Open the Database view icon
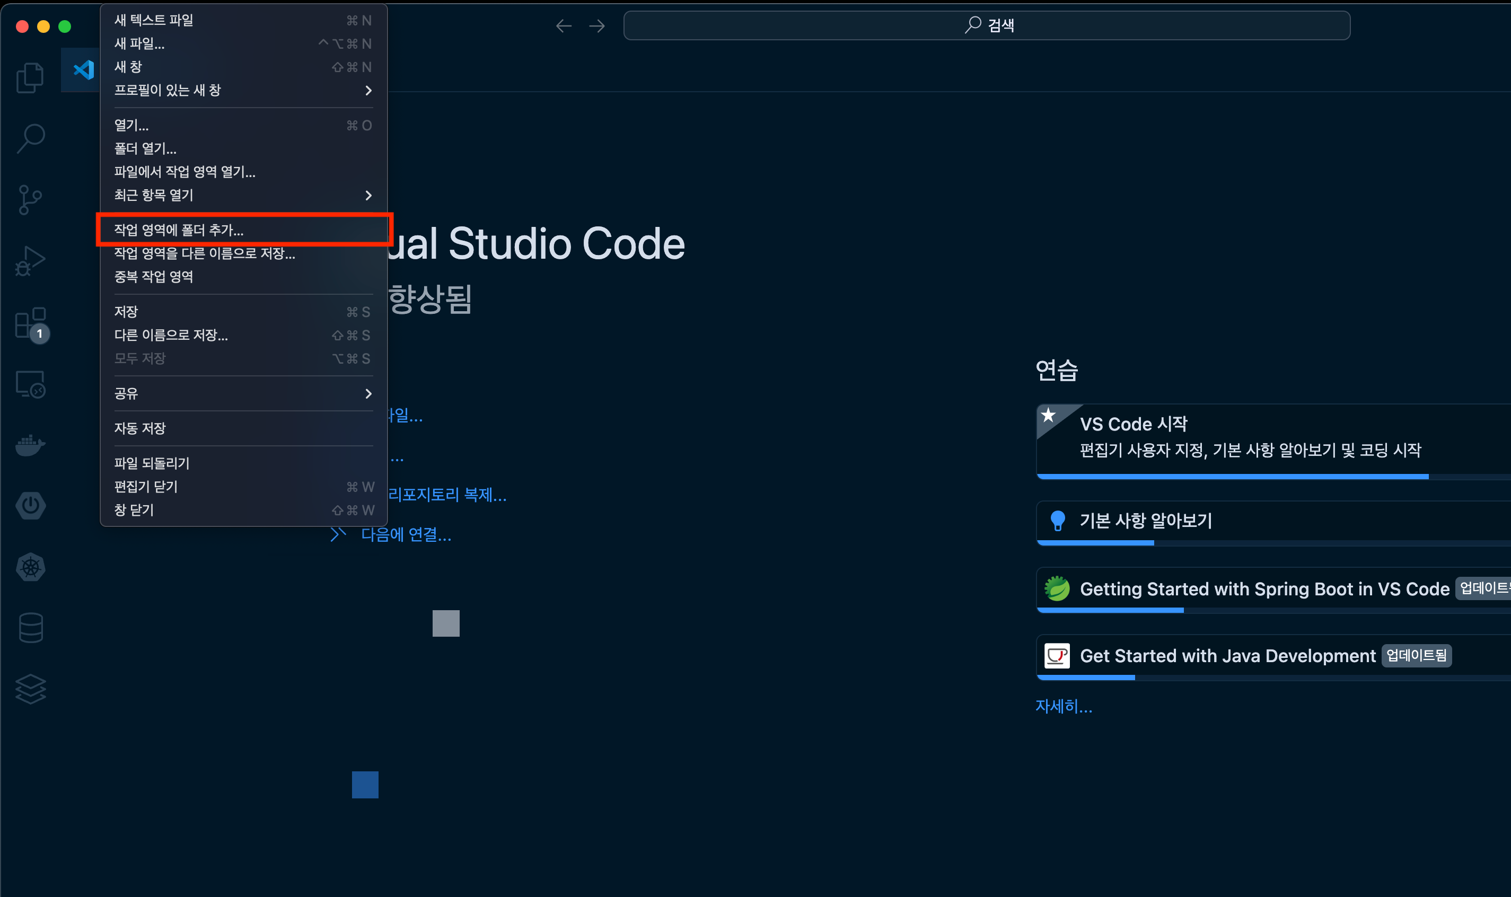 30,628
